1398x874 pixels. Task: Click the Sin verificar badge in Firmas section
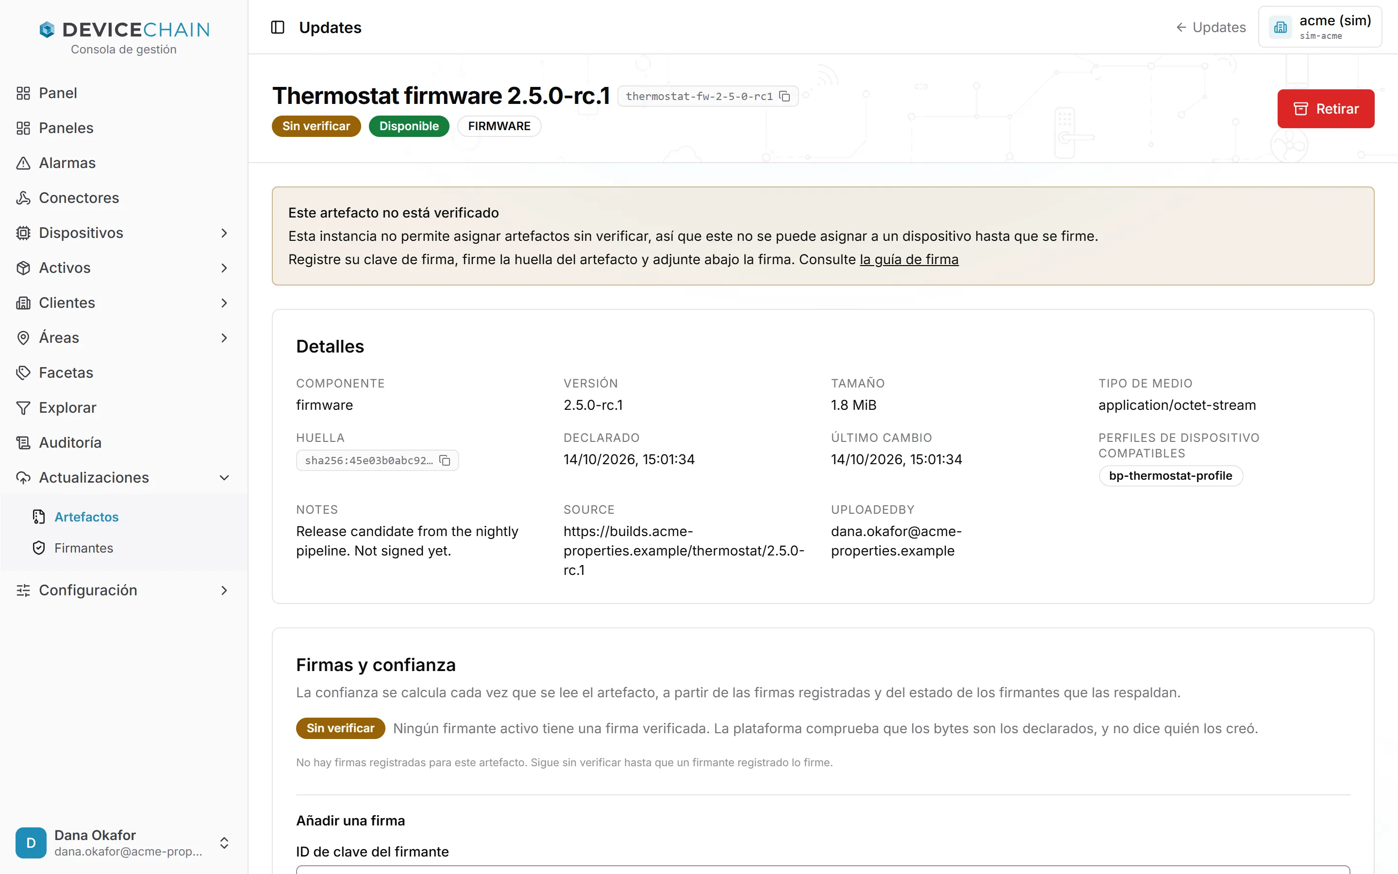[x=340, y=728]
